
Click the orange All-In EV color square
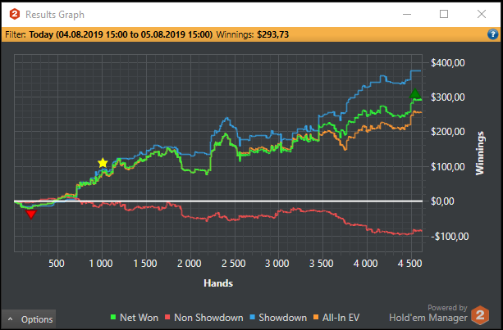tap(316, 317)
